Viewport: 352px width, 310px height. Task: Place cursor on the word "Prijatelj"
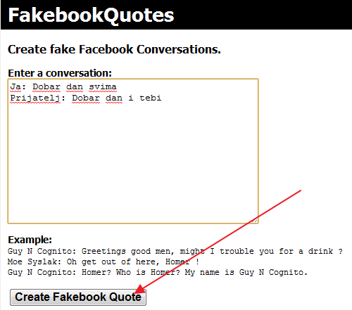[x=35, y=98]
